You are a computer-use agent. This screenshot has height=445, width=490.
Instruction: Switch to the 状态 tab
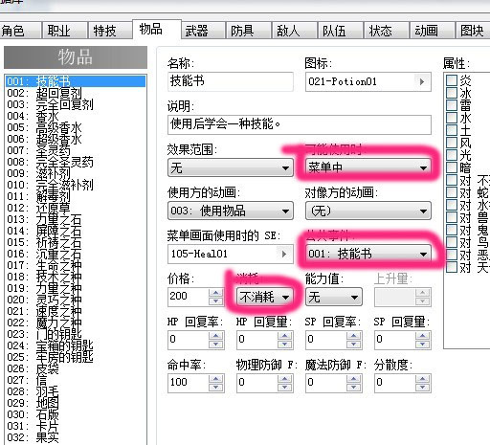pos(387,31)
